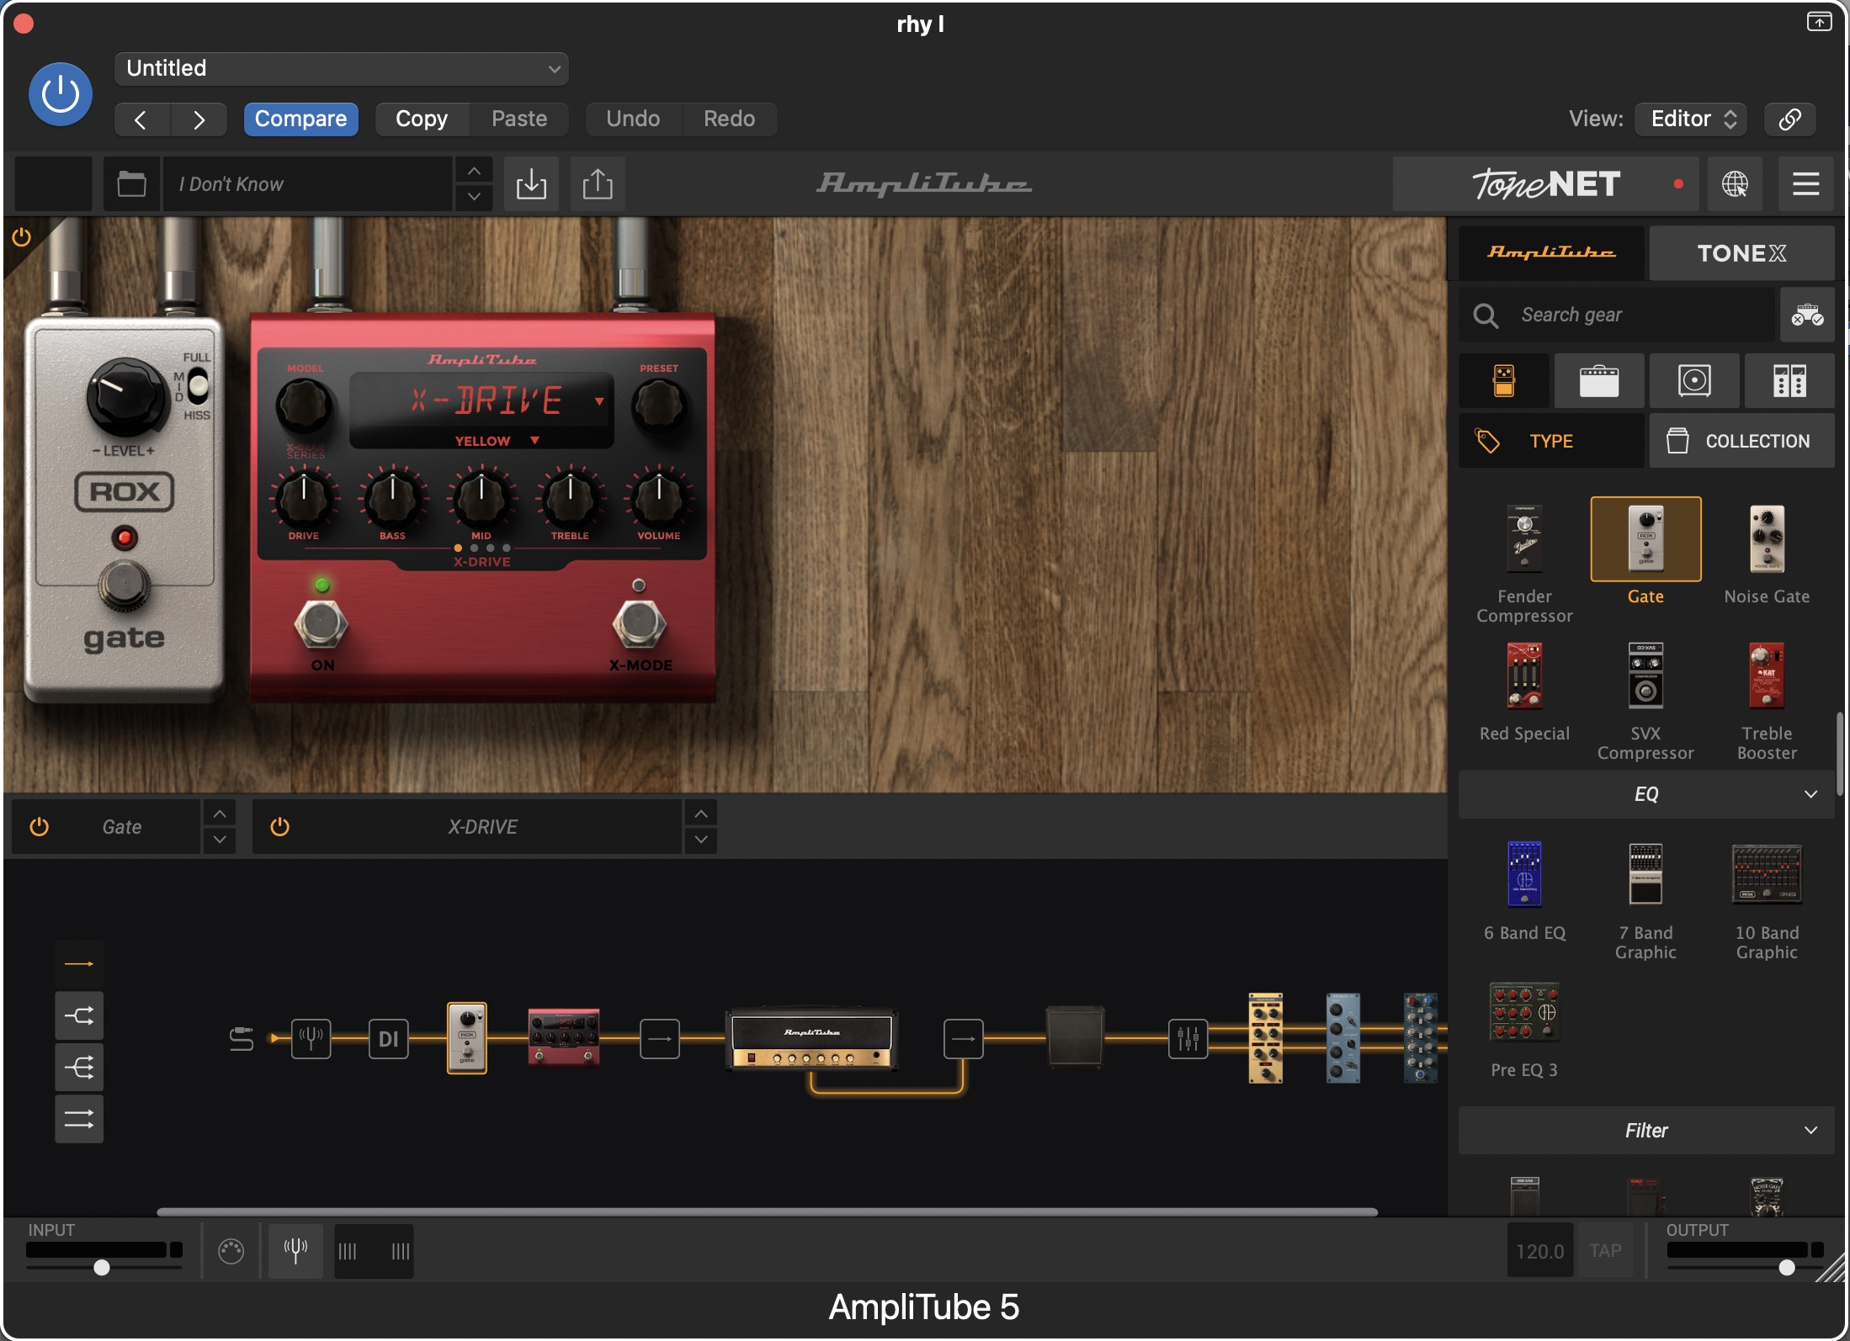
Task: Click the export/share preset icon
Action: [x=598, y=183]
